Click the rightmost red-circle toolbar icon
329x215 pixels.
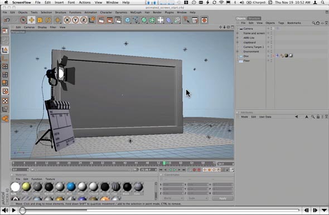tap(204, 20)
